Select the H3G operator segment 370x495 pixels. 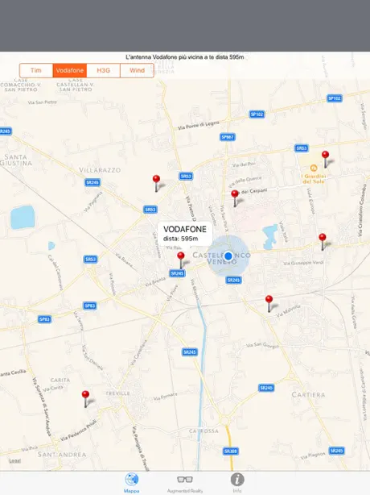pyautogui.click(x=103, y=70)
